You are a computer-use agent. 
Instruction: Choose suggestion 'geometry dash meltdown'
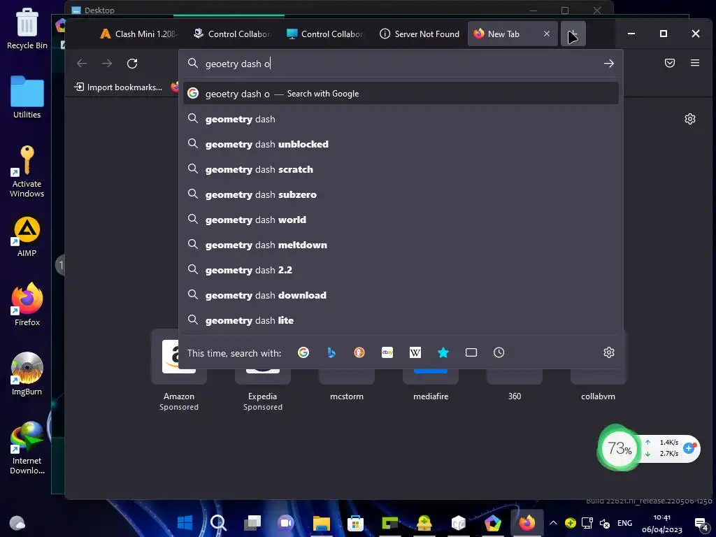pos(401,245)
